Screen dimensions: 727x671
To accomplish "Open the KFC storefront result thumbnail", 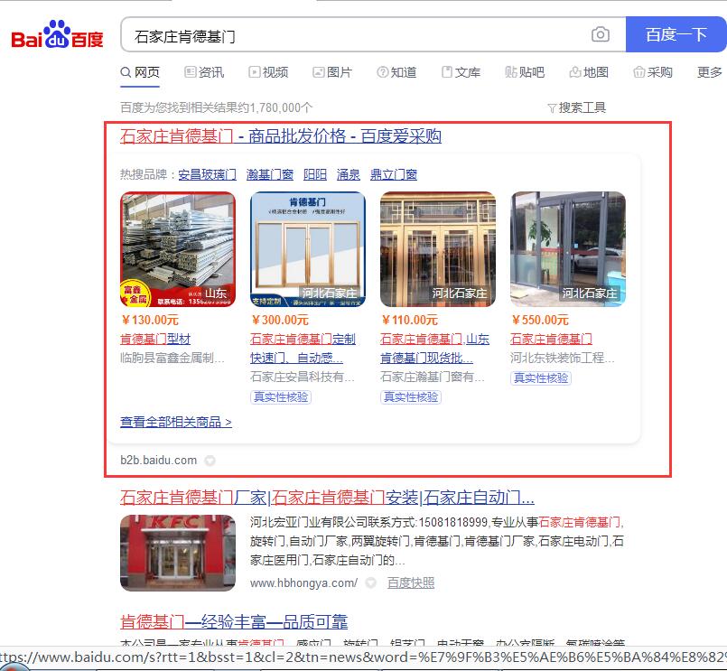I will pyautogui.click(x=178, y=553).
